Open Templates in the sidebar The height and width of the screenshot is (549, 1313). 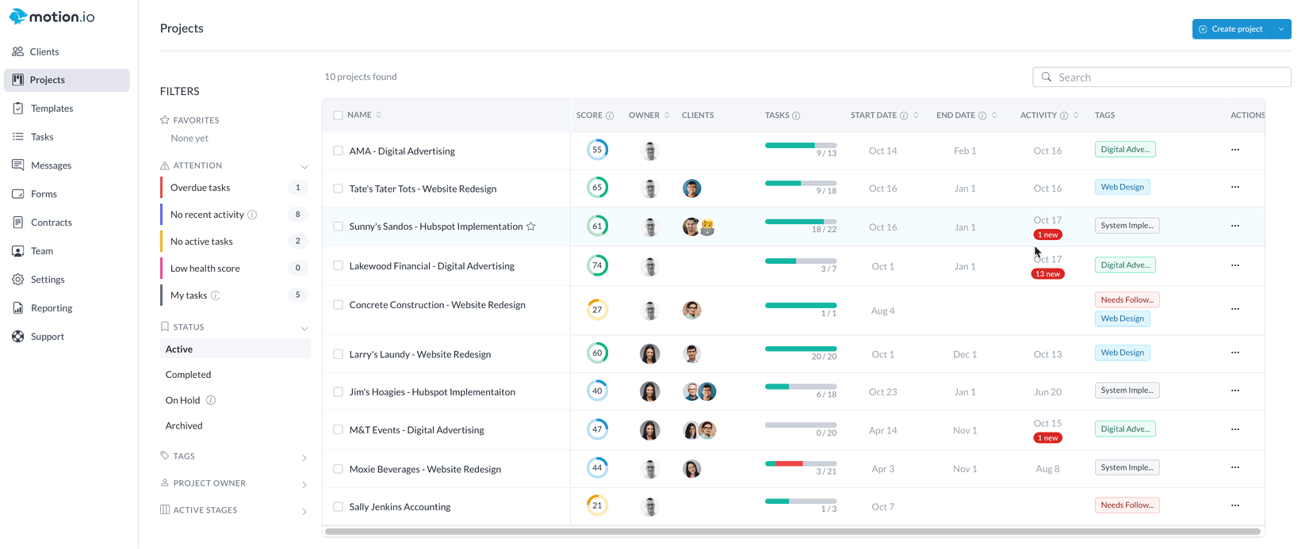click(x=52, y=109)
